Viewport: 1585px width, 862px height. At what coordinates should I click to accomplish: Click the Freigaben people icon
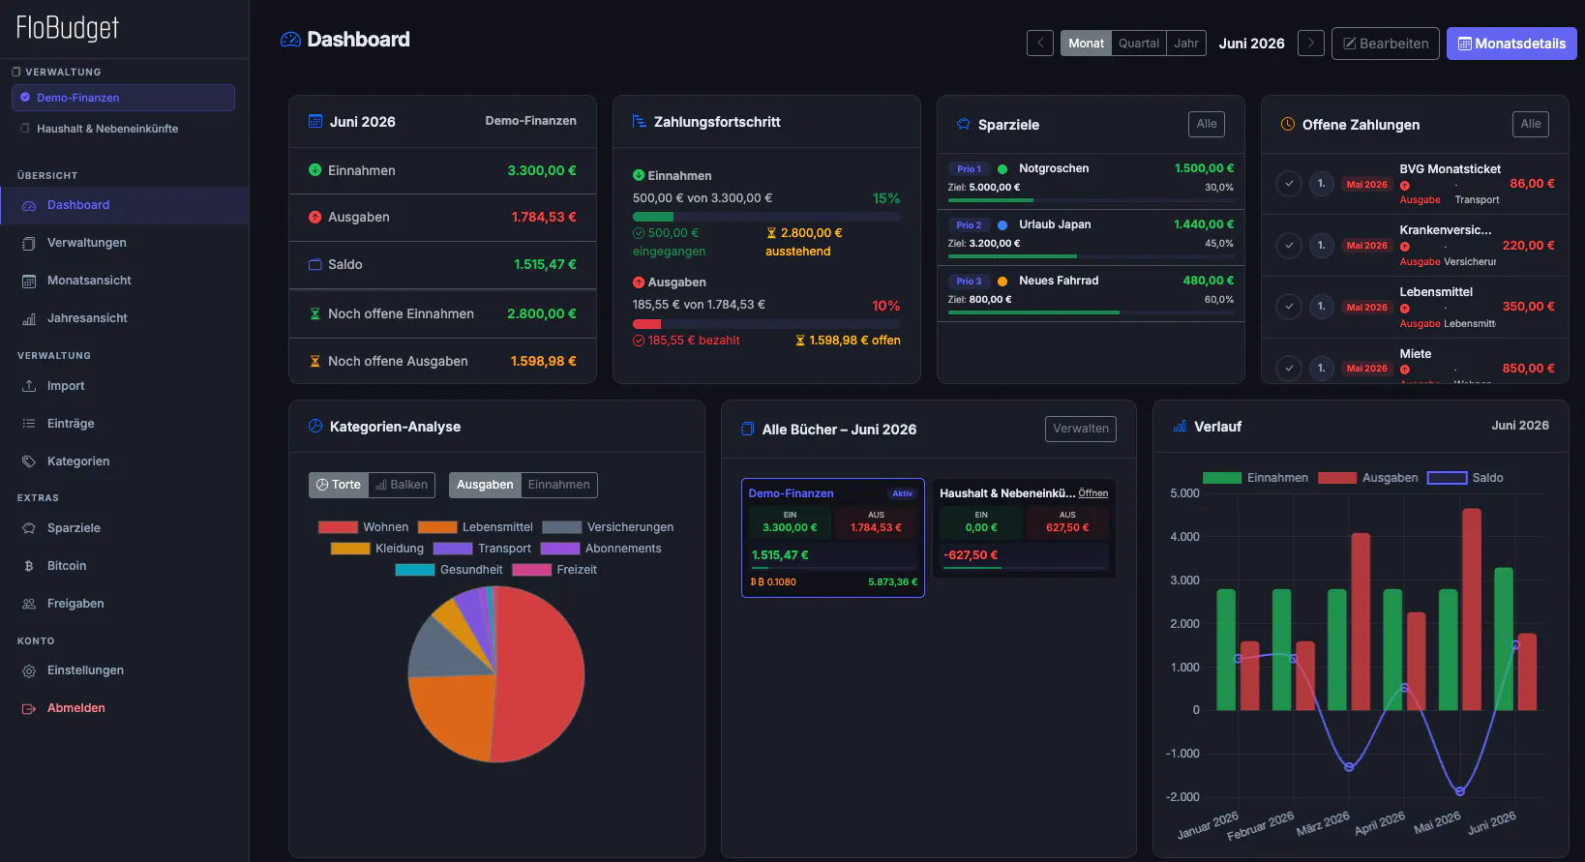[29, 604]
